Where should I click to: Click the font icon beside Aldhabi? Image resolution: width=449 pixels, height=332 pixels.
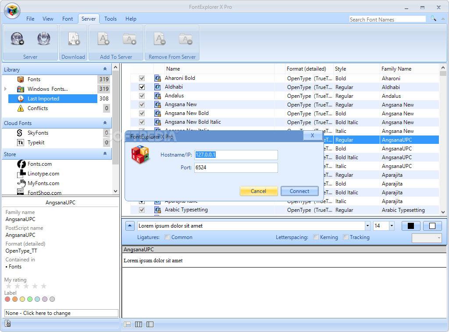pyautogui.click(x=157, y=87)
